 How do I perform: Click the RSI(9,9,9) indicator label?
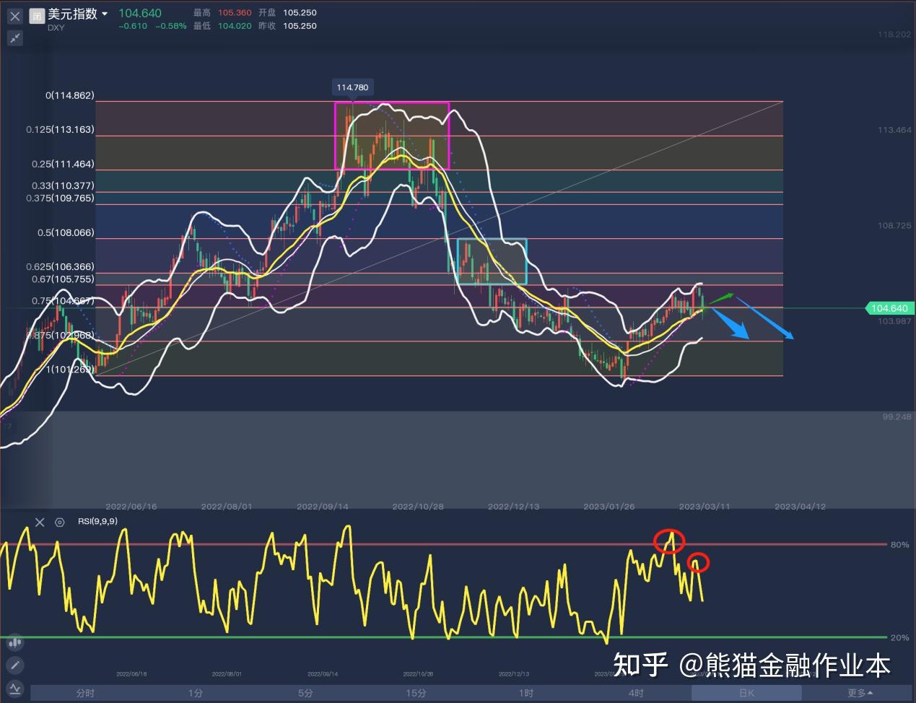(x=97, y=521)
